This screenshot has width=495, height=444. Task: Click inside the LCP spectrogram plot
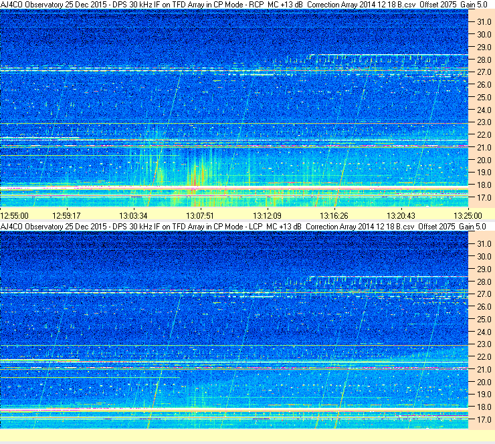tap(234, 330)
